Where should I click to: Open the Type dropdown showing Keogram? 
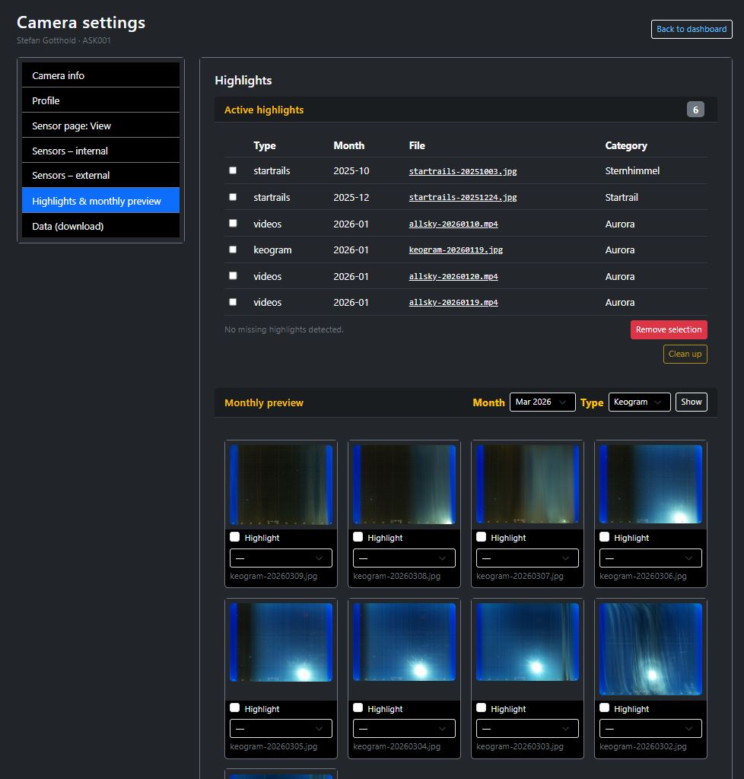click(639, 402)
